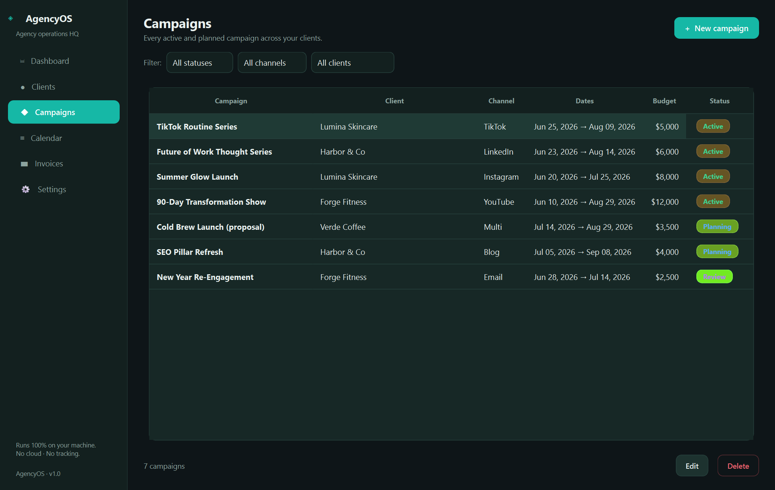Click dates Jun 10, 2026 → Aug 29, 2026
Screen dimensions: 775x490
tap(584, 202)
